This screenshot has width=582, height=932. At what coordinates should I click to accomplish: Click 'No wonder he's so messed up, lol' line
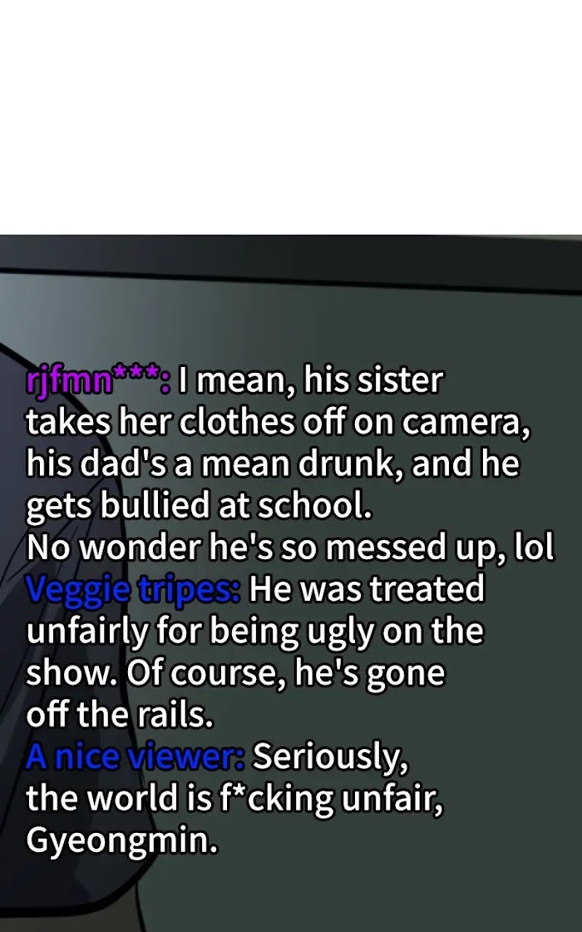[x=290, y=547]
